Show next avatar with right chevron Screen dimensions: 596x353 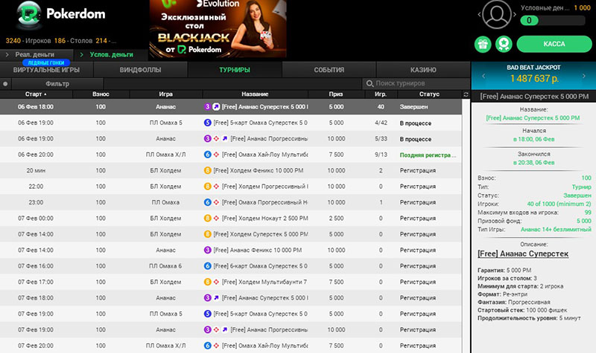(514, 14)
